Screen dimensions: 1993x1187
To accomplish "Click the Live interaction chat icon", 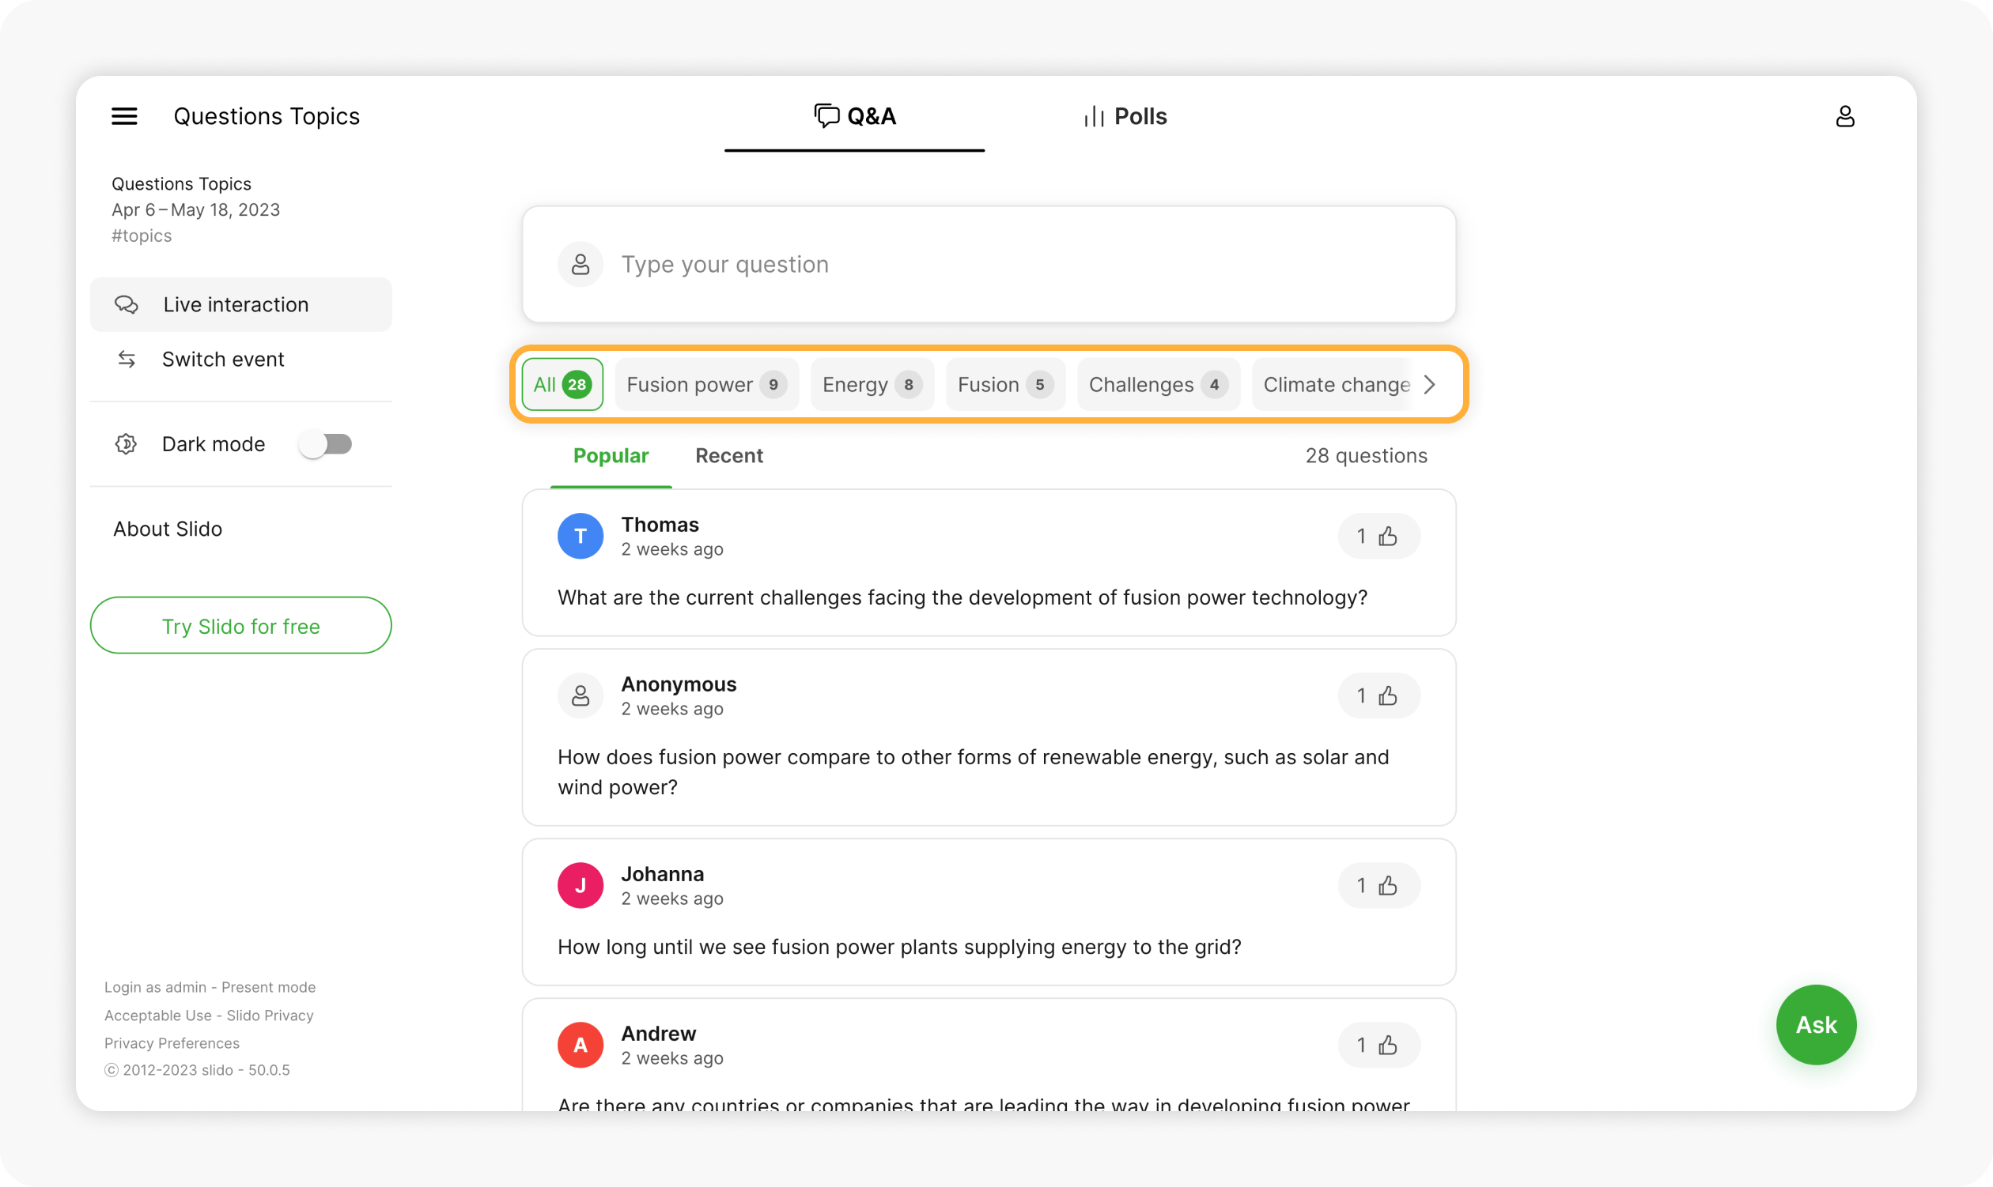I will (127, 305).
